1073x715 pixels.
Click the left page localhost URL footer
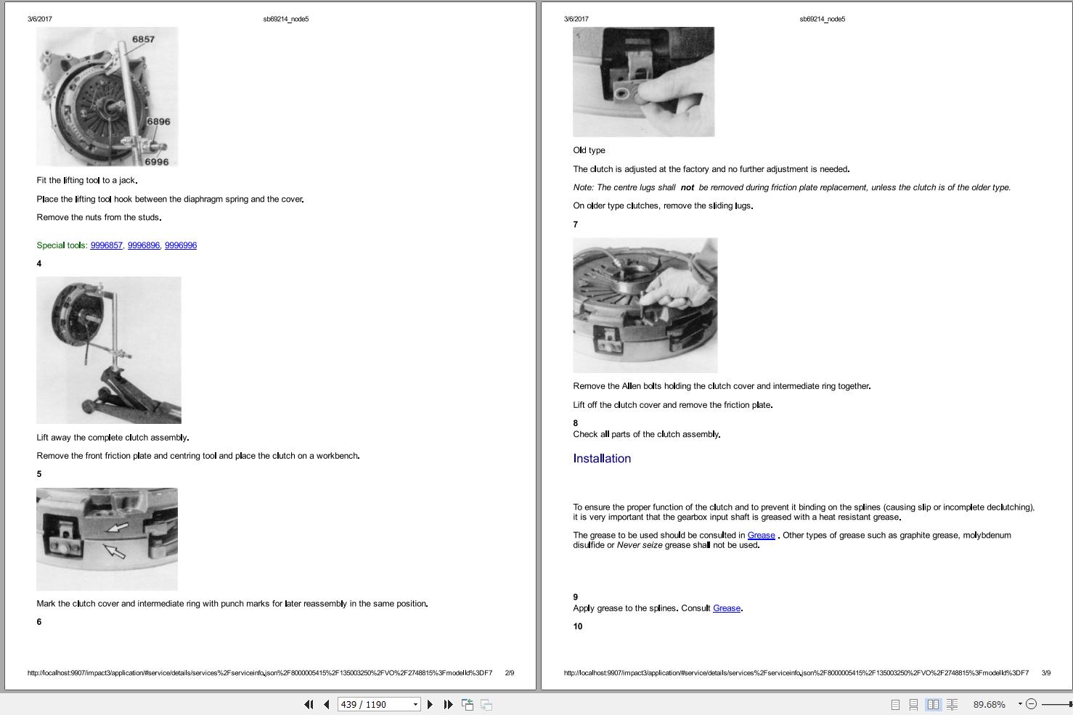point(260,673)
